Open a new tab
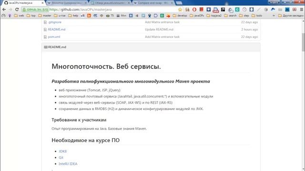This screenshot has height=171, width=305. point(179,3)
